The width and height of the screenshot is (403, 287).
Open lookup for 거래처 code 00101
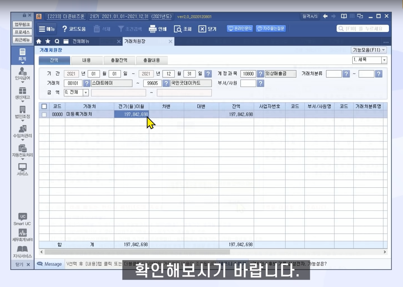coord(87,83)
